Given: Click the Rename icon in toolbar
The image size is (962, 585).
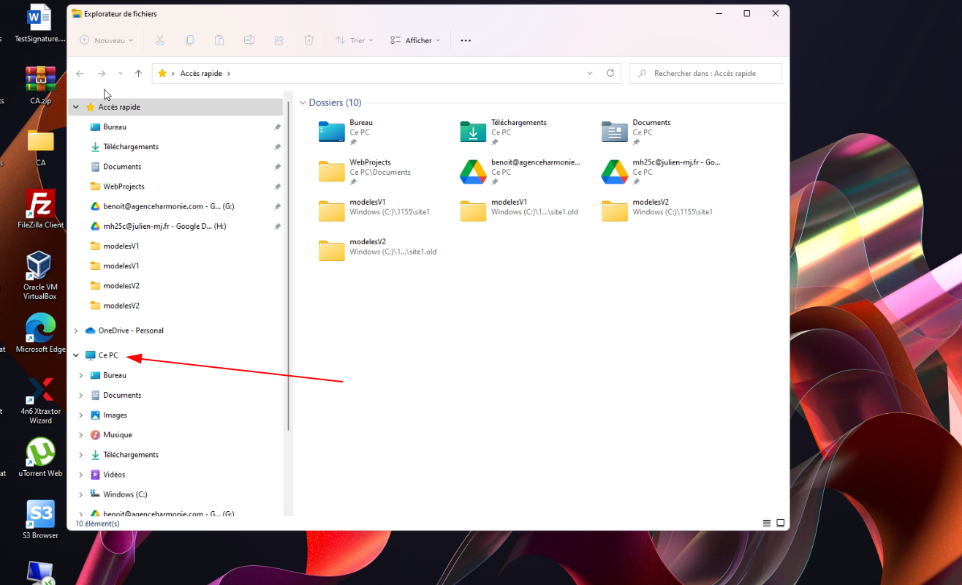Looking at the screenshot, I should [249, 40].
